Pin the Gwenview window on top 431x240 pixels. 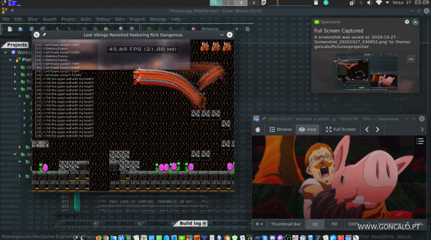263,119
